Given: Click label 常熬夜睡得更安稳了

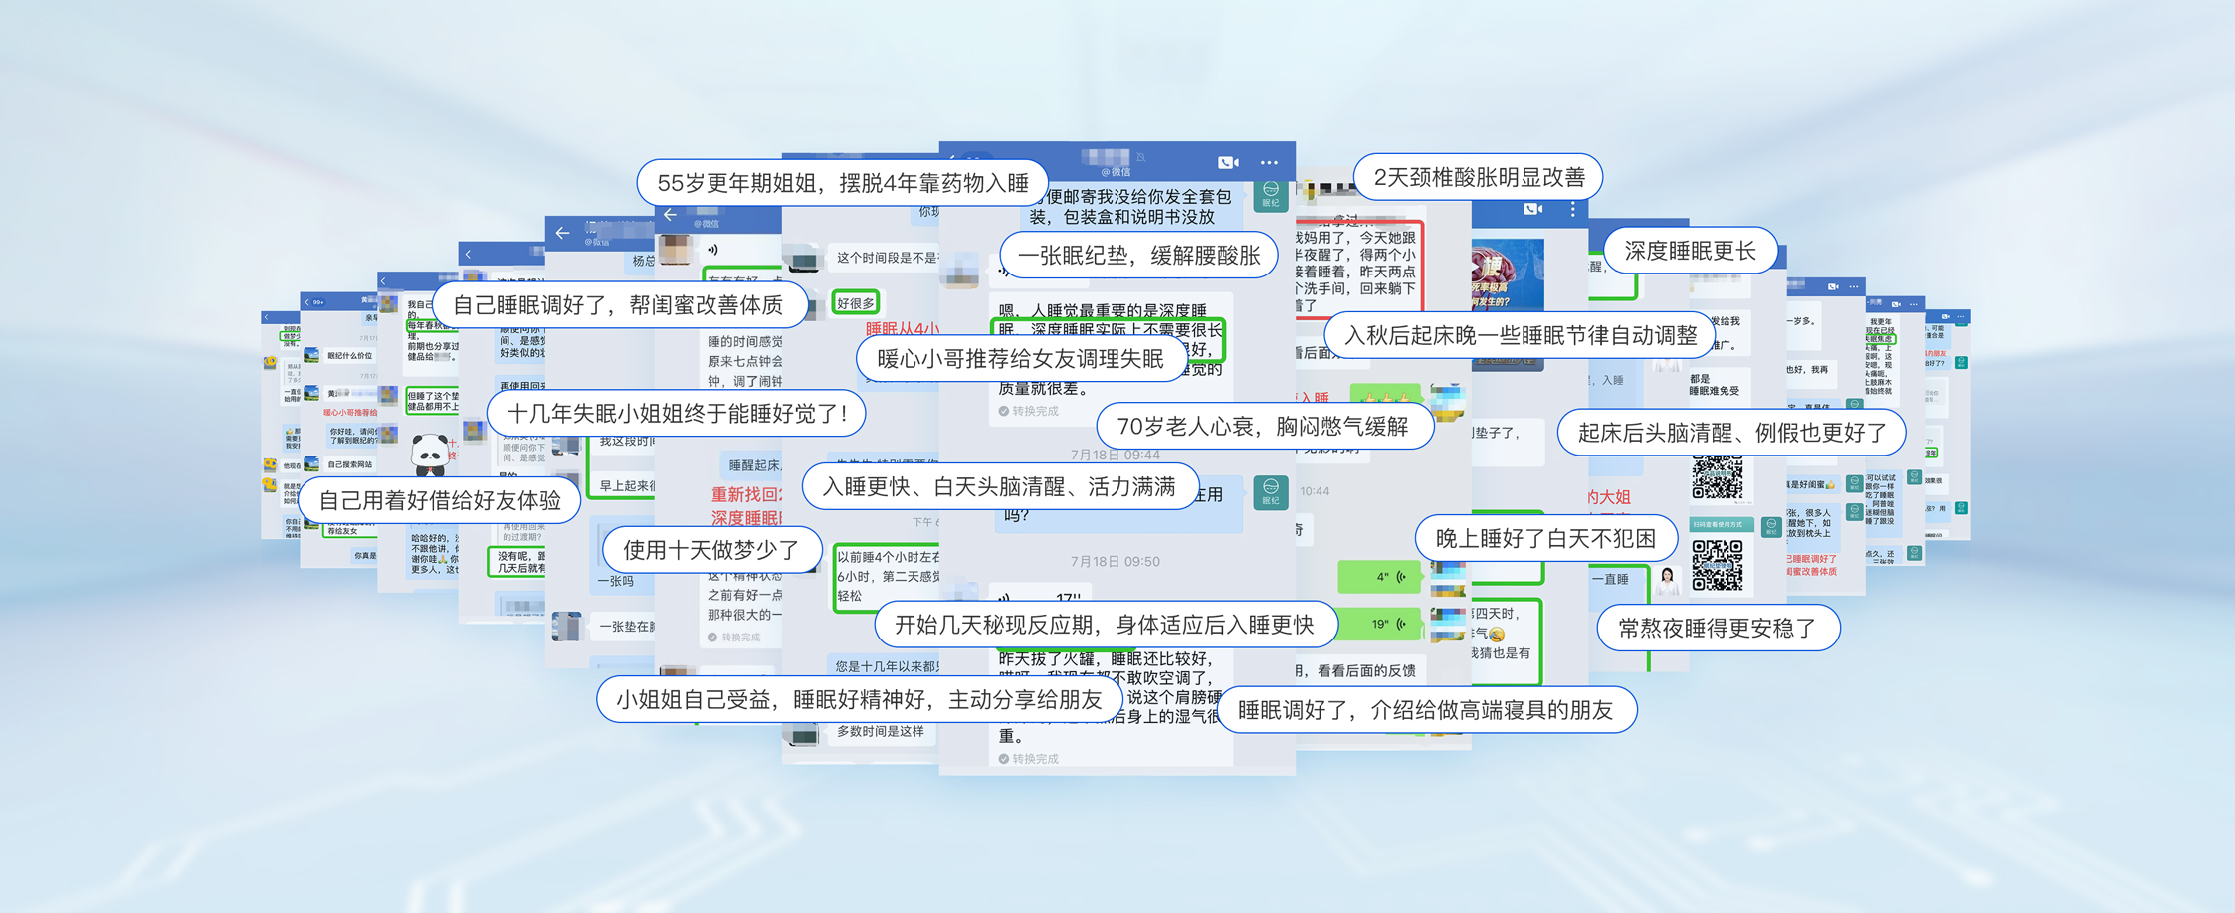Looking at the screenshot, I should tap(1719, 628).
